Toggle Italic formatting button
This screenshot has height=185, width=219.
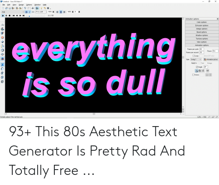point(29,12)
